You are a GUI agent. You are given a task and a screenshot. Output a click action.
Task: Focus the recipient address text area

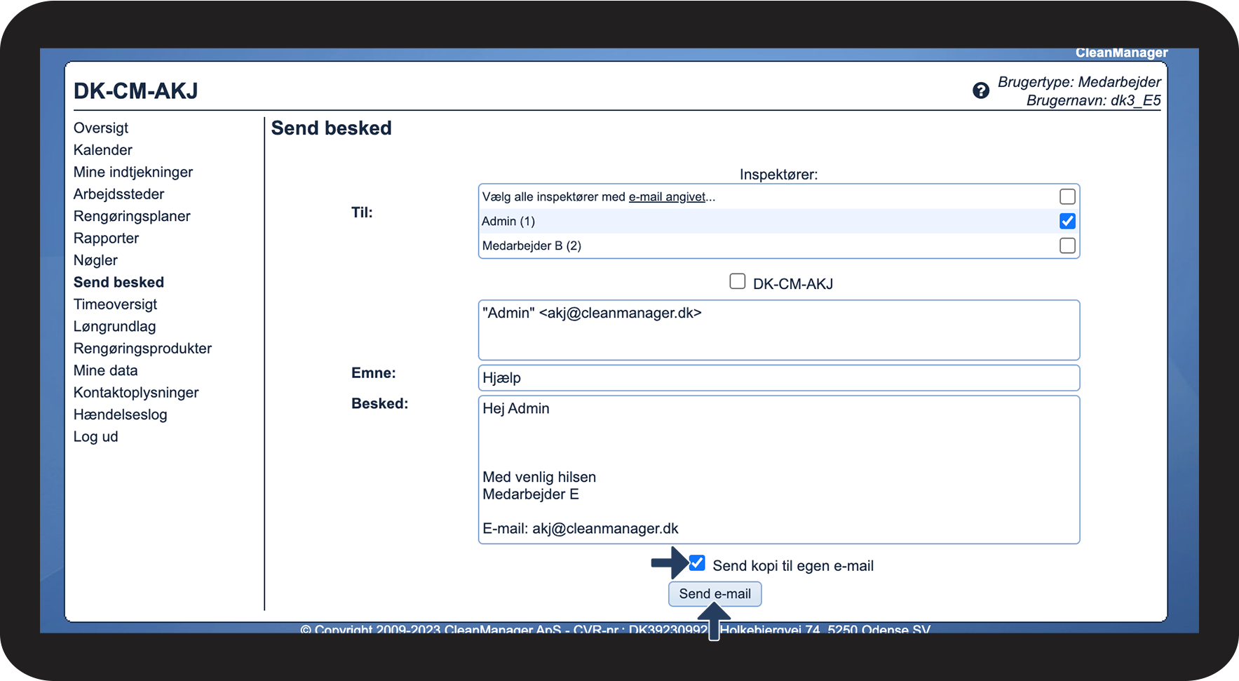(779, 330)
